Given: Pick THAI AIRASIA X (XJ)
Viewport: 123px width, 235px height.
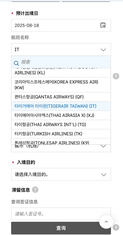Looking at the screenshot, I should coord(61,115).
